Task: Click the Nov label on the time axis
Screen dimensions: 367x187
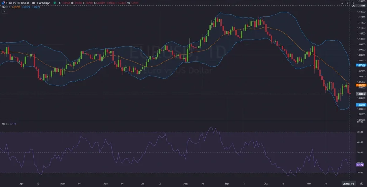Action: coord(309,183)
